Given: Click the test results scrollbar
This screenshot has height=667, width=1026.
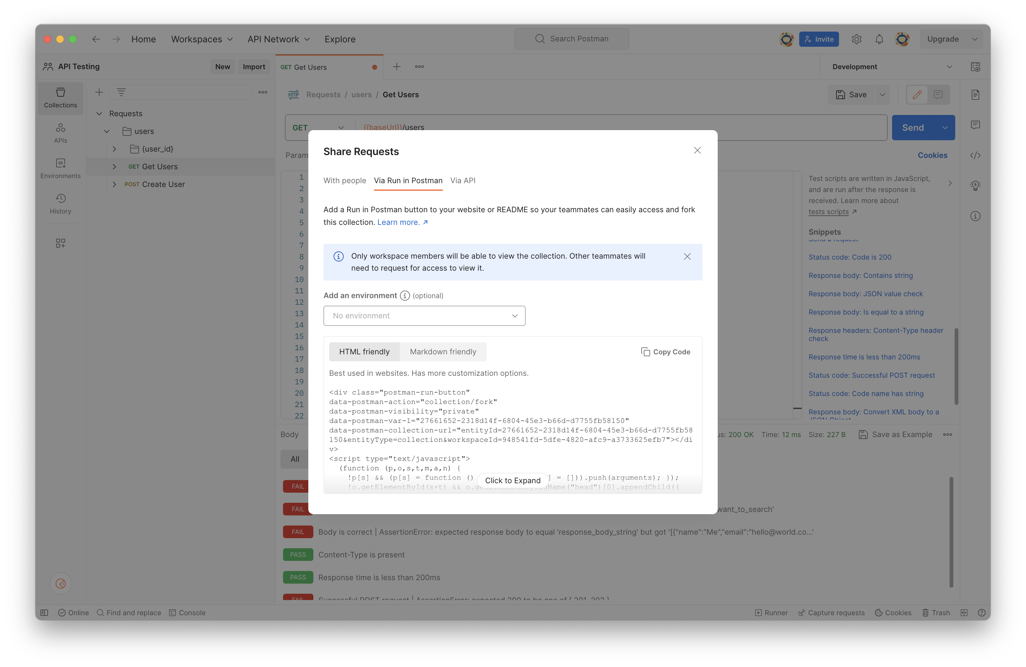Looking at the screenshot, I should (951, 532).
